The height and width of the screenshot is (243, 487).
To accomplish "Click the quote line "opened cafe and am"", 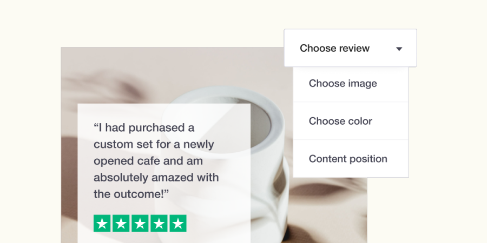I will 148,161.
